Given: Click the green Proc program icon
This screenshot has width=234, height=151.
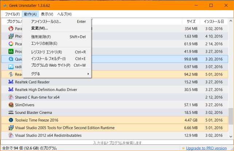Looking at the screenshot, I should (11, 52).
